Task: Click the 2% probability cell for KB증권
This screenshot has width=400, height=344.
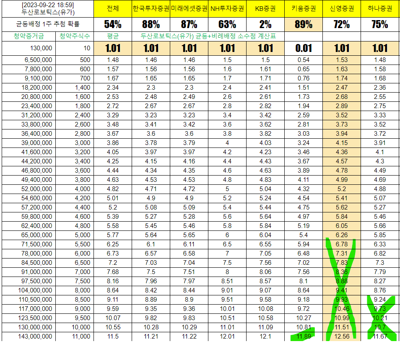Action: tap(265, 24)
